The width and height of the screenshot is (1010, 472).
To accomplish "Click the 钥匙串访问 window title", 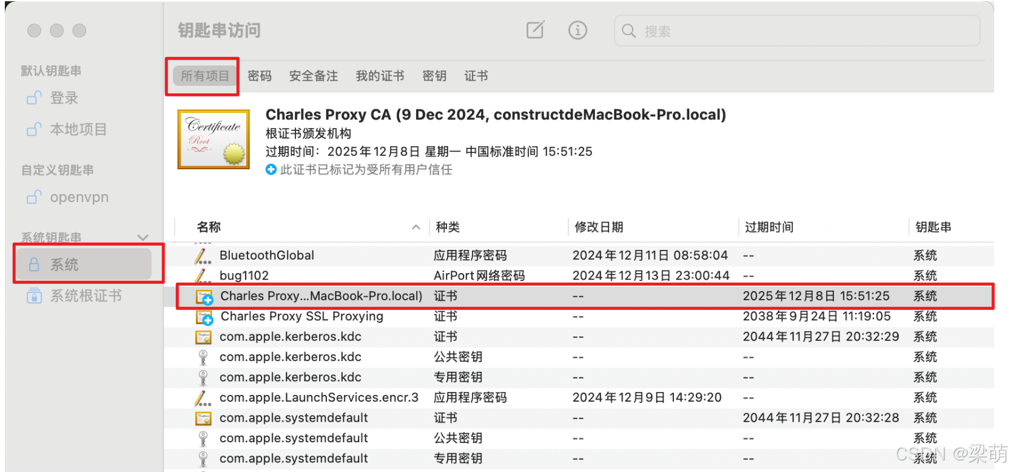I will (x=219, y=30).
